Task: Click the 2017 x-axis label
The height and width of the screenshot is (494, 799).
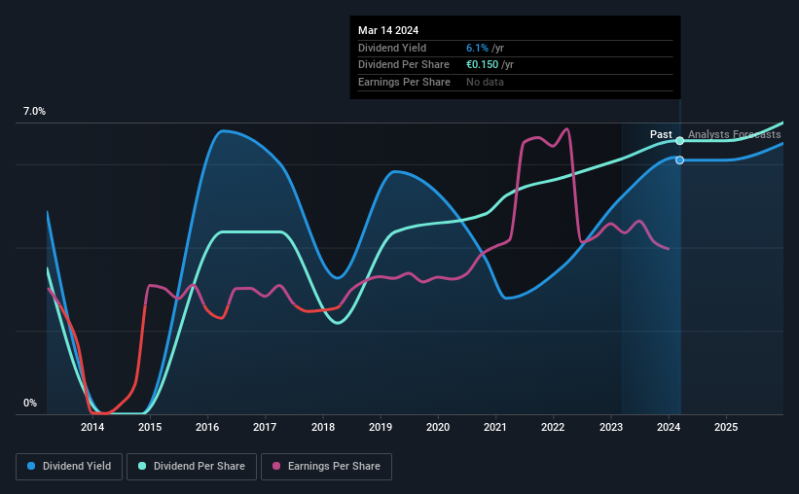Action: pos(265,427)
